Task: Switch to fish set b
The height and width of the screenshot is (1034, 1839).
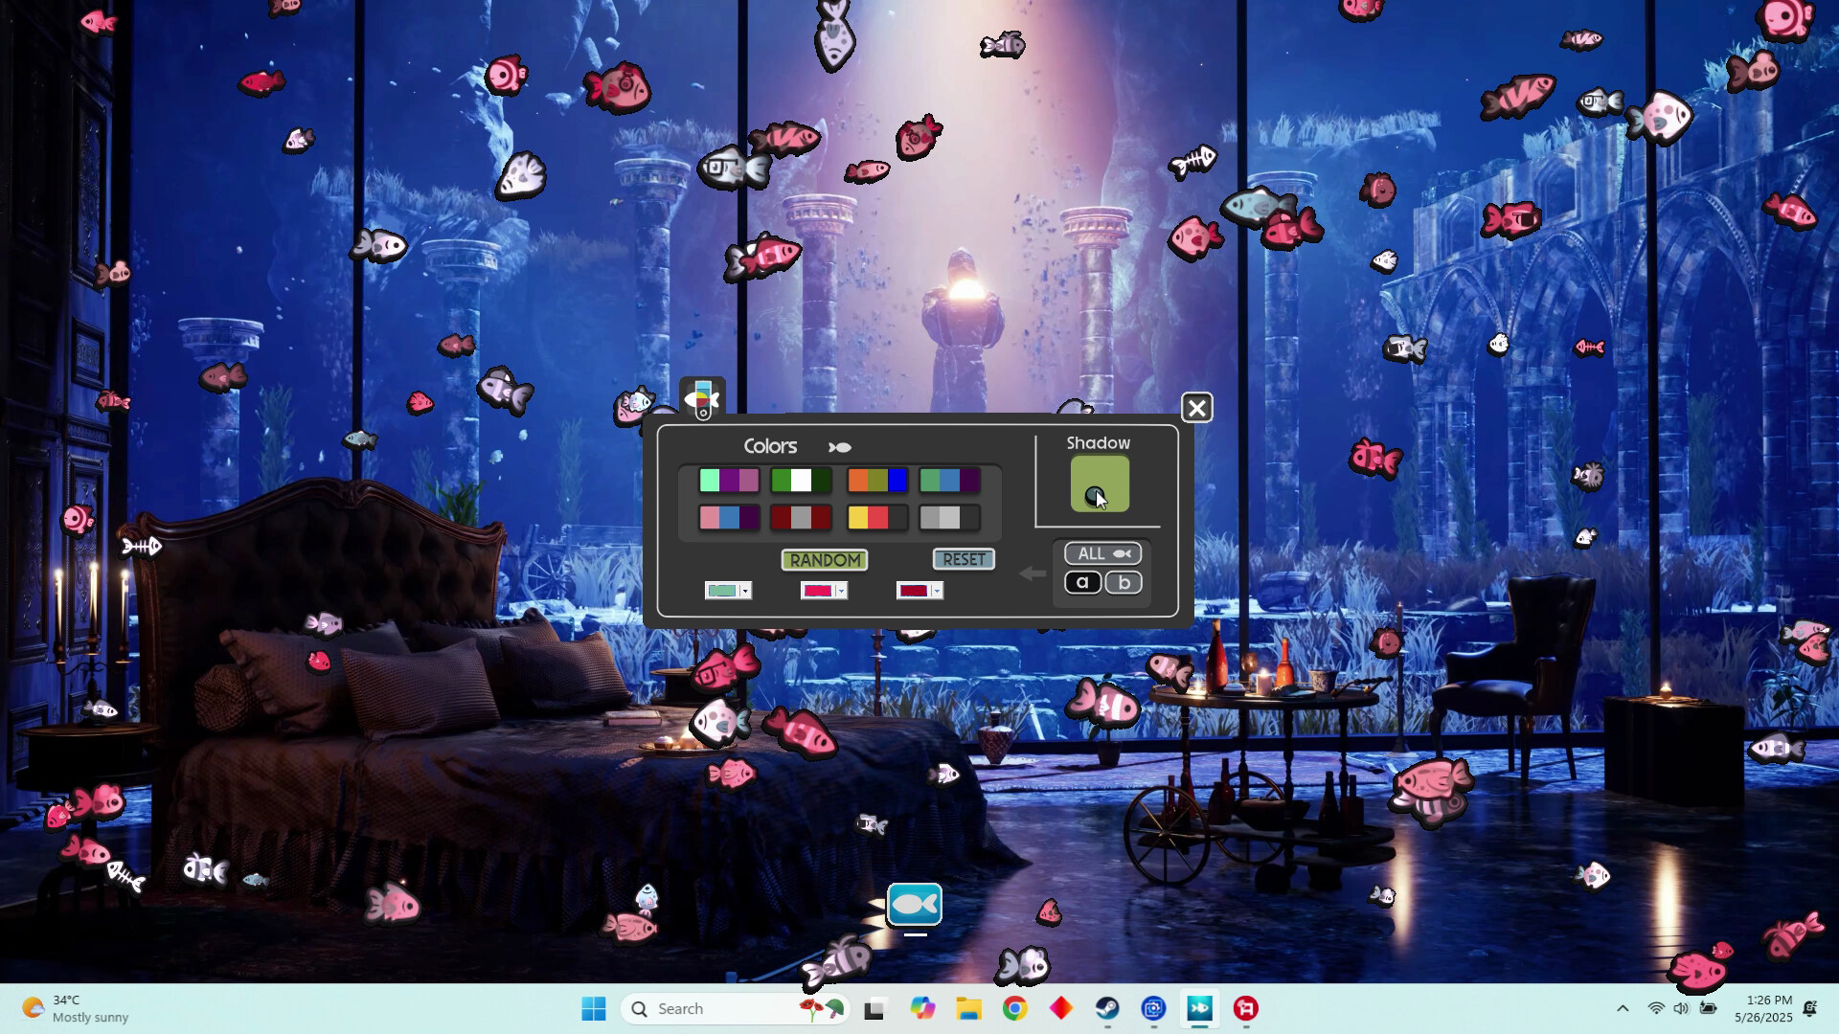Action: click(1124, 582)
